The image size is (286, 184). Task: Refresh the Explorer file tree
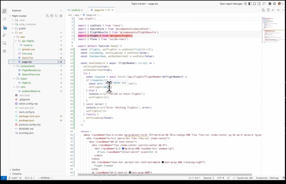(56, 16)
